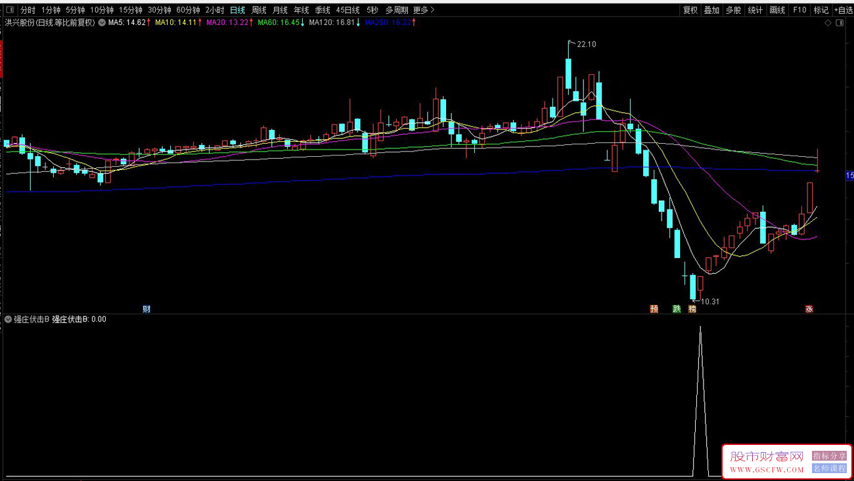This screenshot has width=854, height=481.
Task: Switch to 季线 quarterly chart
Action: click(322, 10)
